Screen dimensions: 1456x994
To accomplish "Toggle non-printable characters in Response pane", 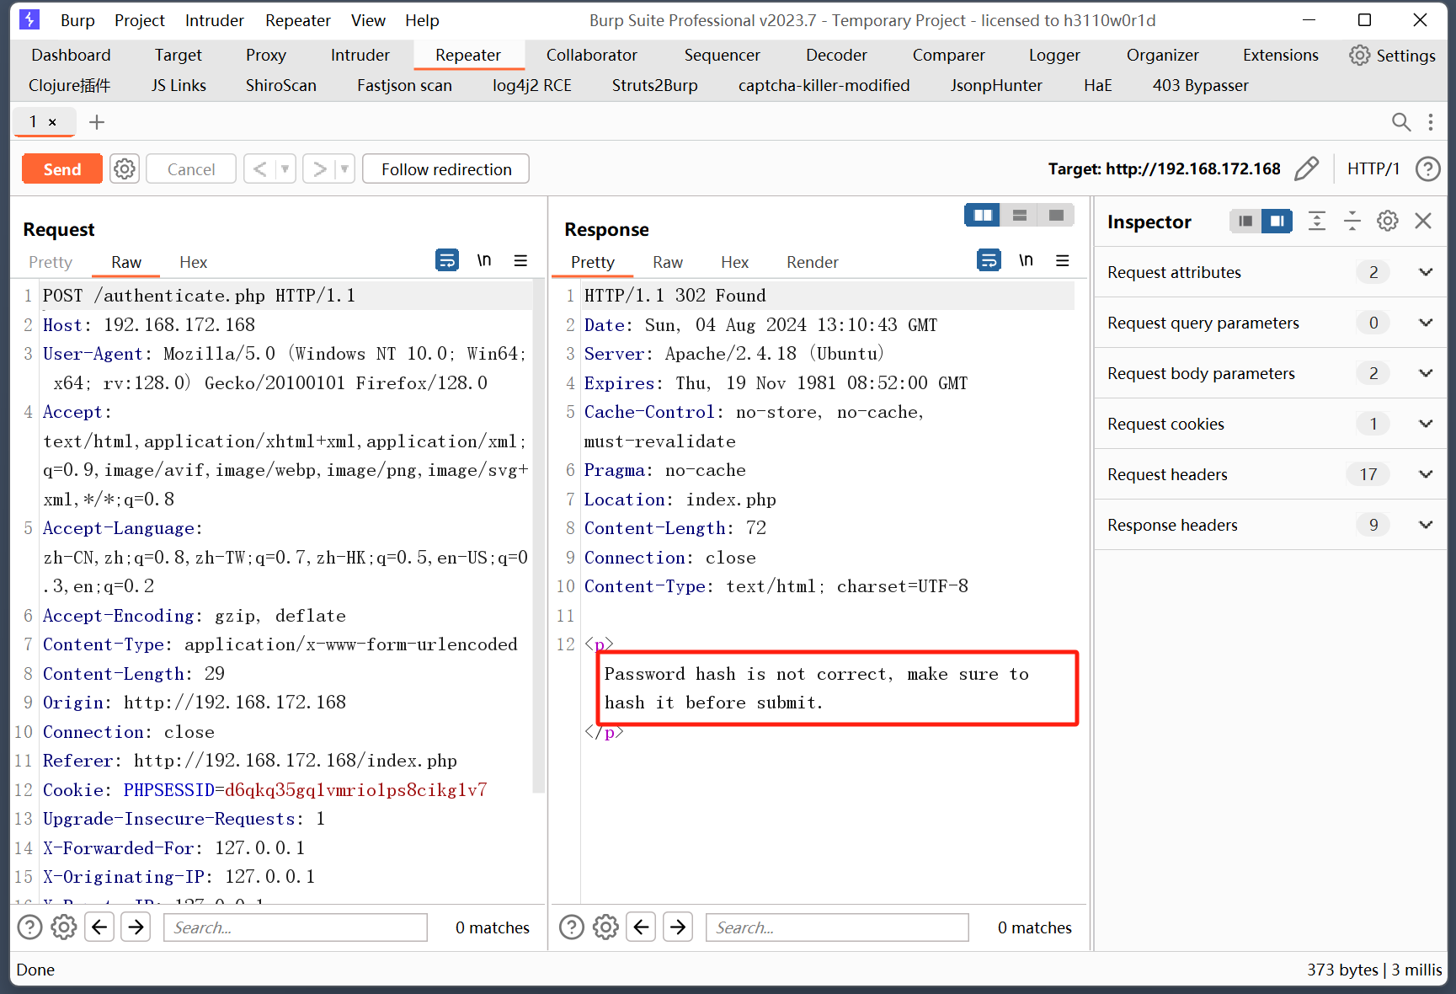I will click(x=1026, y=260).
